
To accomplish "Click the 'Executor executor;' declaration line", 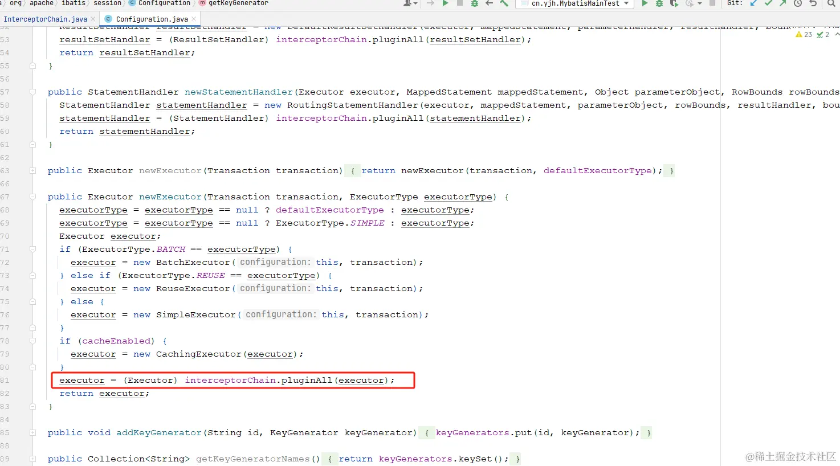I will (110, 236).
